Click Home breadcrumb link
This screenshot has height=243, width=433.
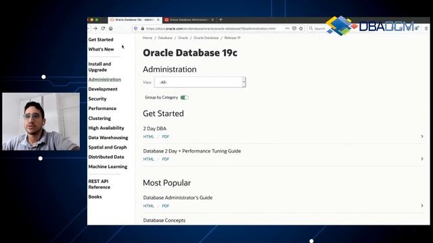pos(147,38)
